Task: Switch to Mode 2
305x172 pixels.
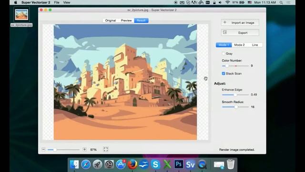Action: click(x=239, y=45)
